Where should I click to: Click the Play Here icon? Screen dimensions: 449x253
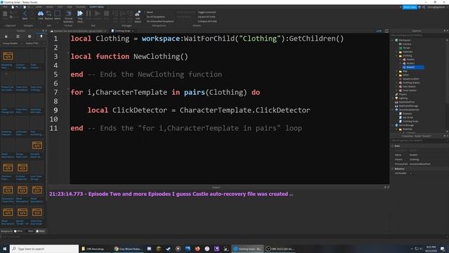point(80,13)
